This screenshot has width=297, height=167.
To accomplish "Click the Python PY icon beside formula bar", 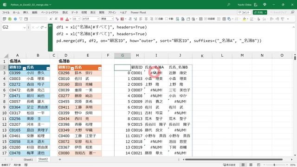I will [50, 26].
